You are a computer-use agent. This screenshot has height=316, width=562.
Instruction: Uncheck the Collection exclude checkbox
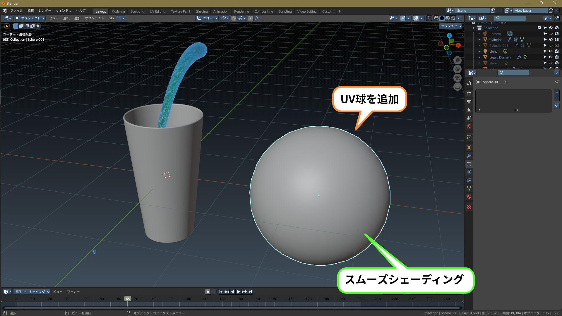(x=539, y=28)
